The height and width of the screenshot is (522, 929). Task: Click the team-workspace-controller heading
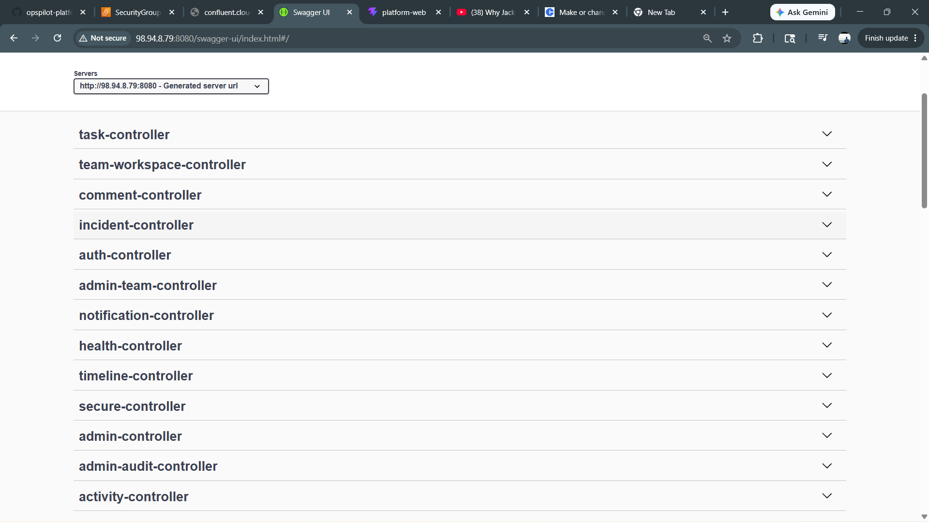162,165
